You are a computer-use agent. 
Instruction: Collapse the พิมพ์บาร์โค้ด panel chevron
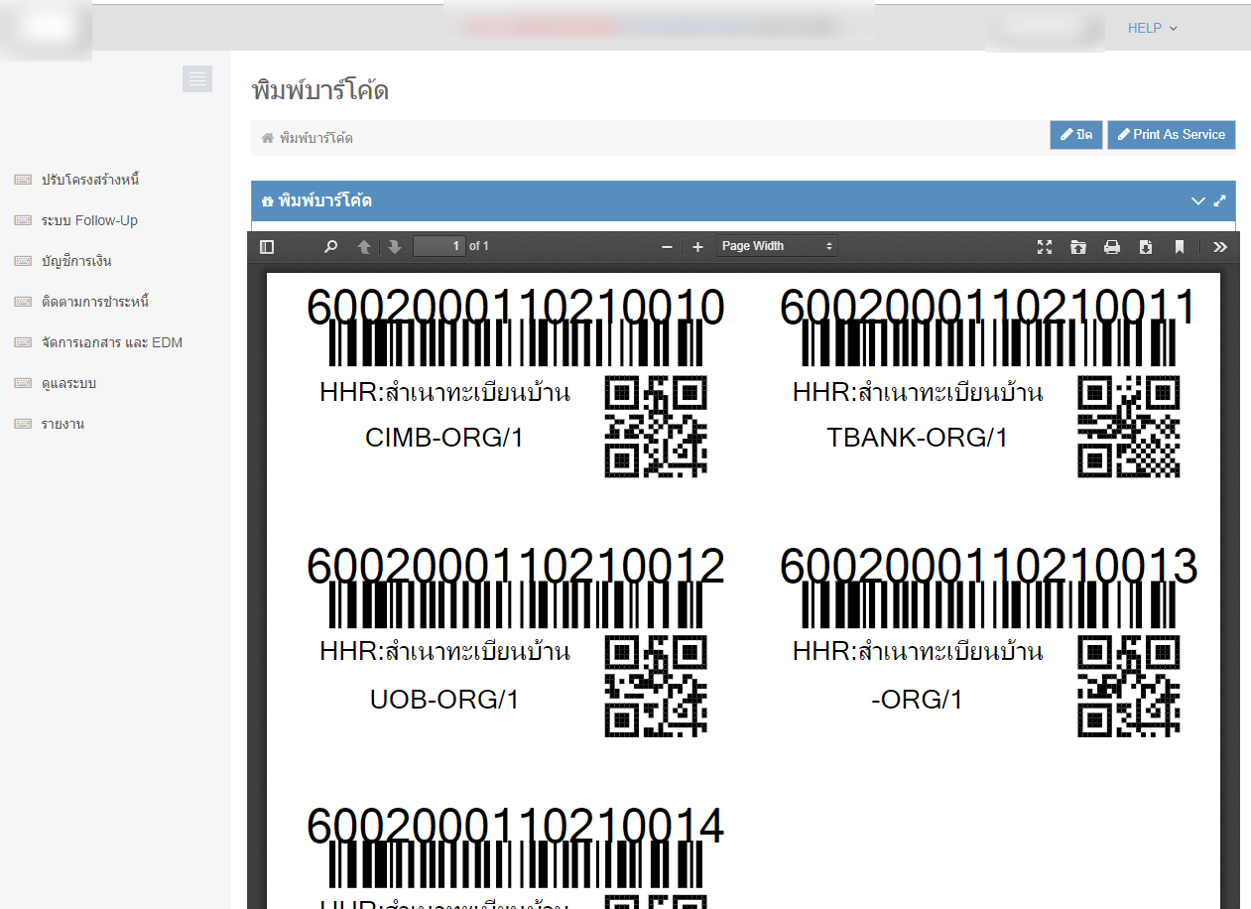tap(1197, 200)
